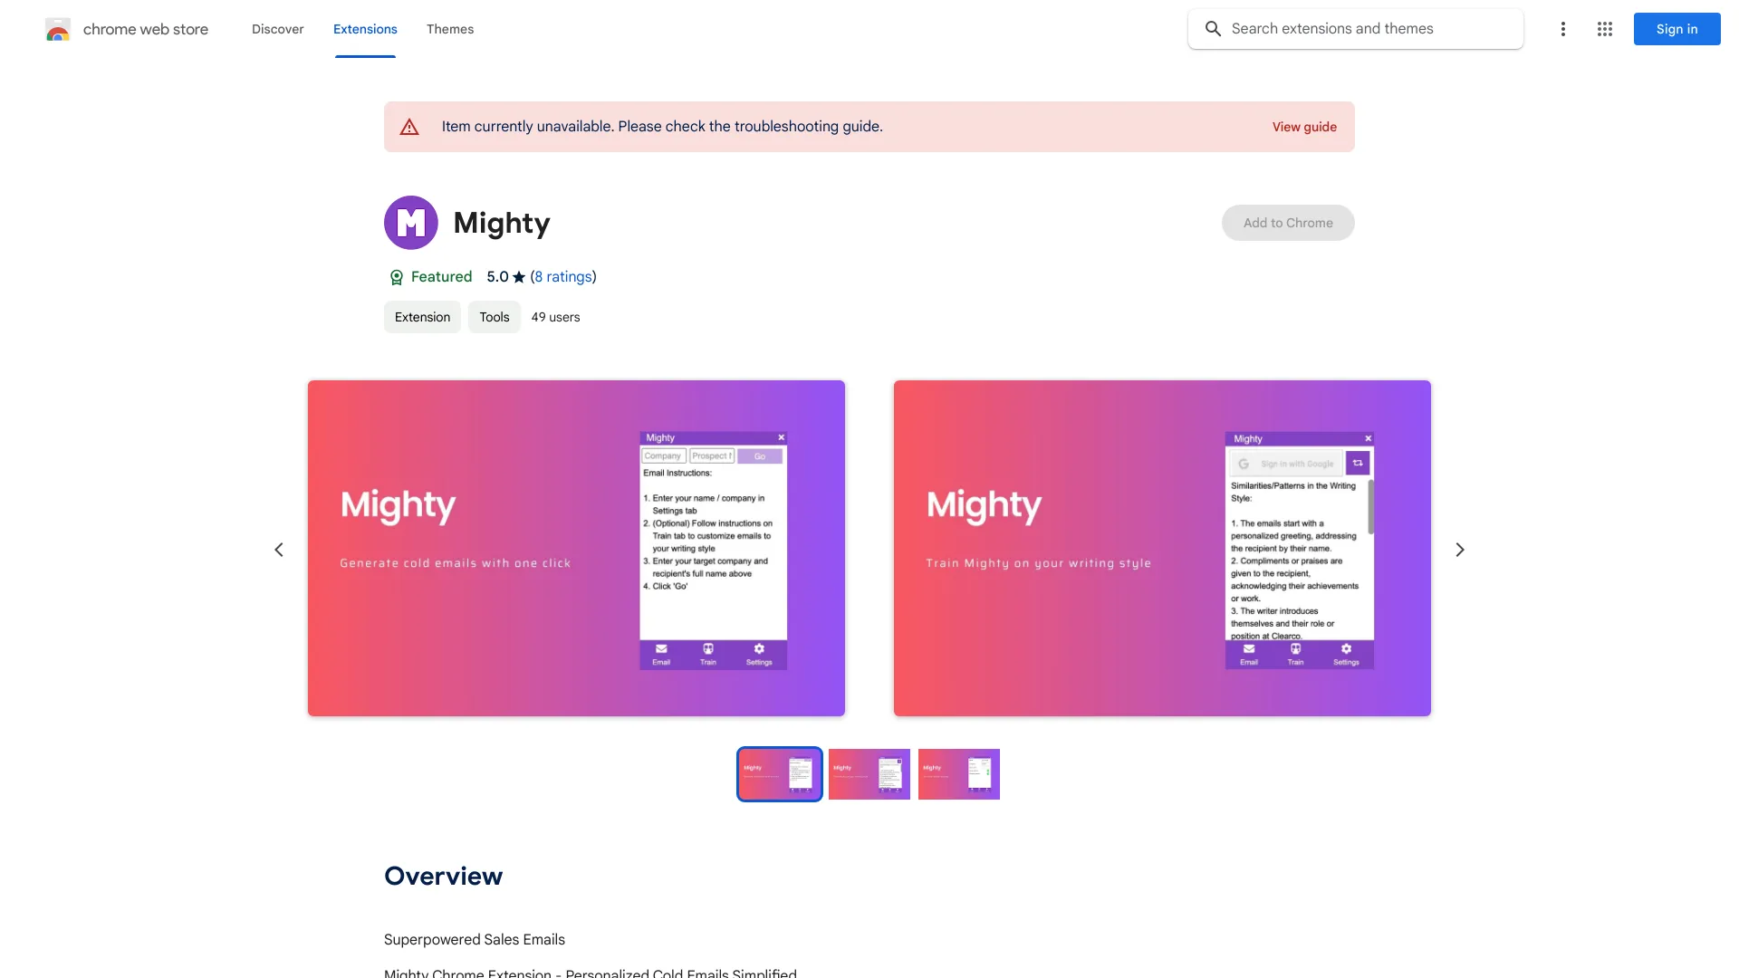
Task: Click the search magnifier icon
Action: pyautogui.click(x=1214, y=29)
